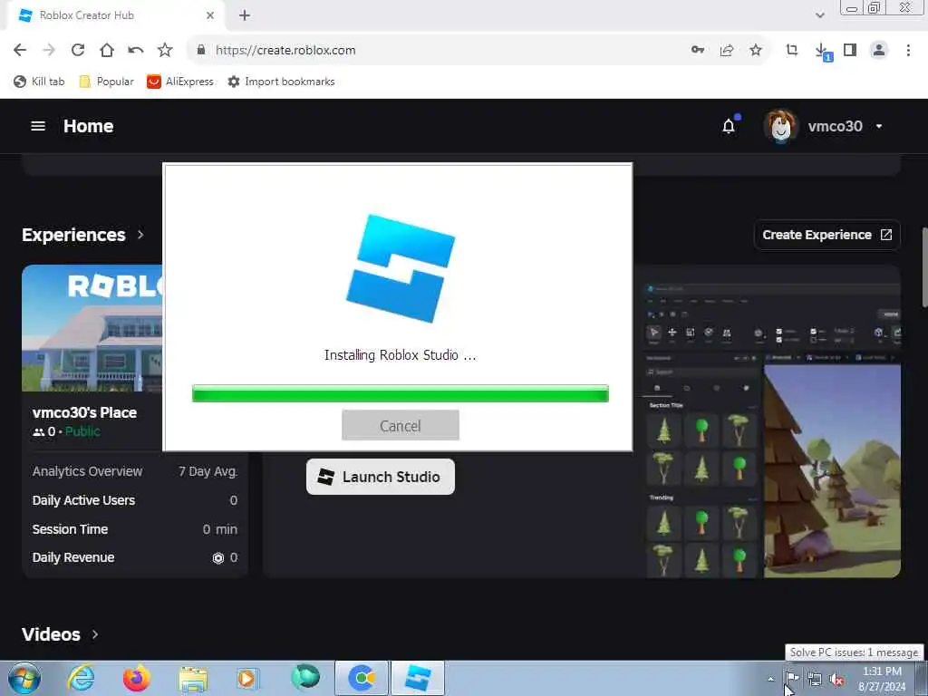Launch Internet Explorer from the taskbar
The image size is (928, 696).
click(x=81, y=678)
